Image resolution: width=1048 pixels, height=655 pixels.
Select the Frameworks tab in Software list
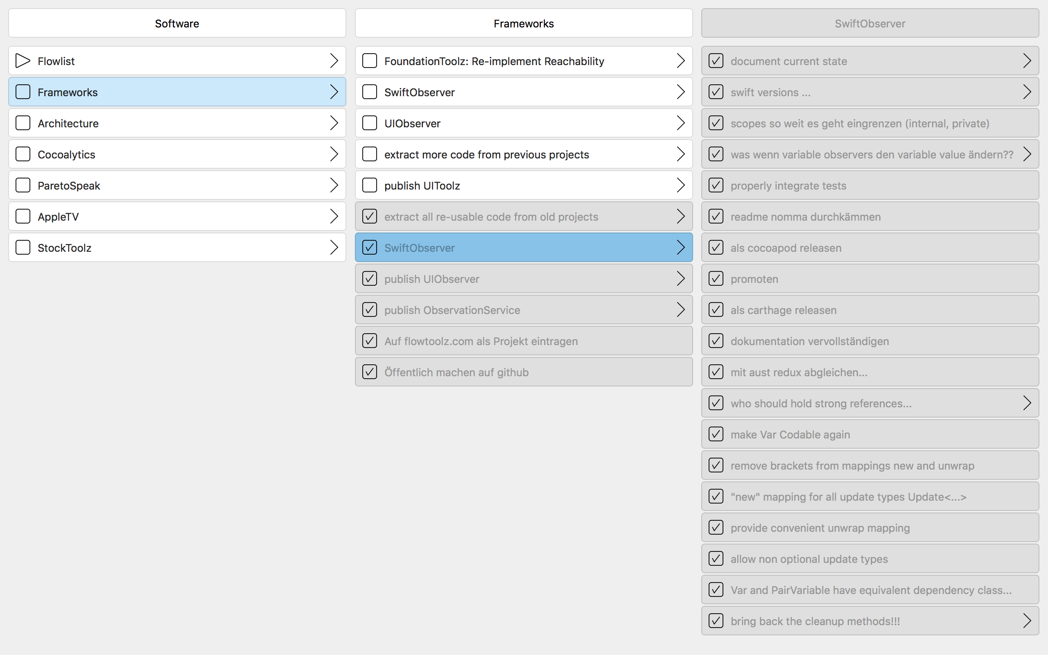pyautogui.click(x=176, y=92)
